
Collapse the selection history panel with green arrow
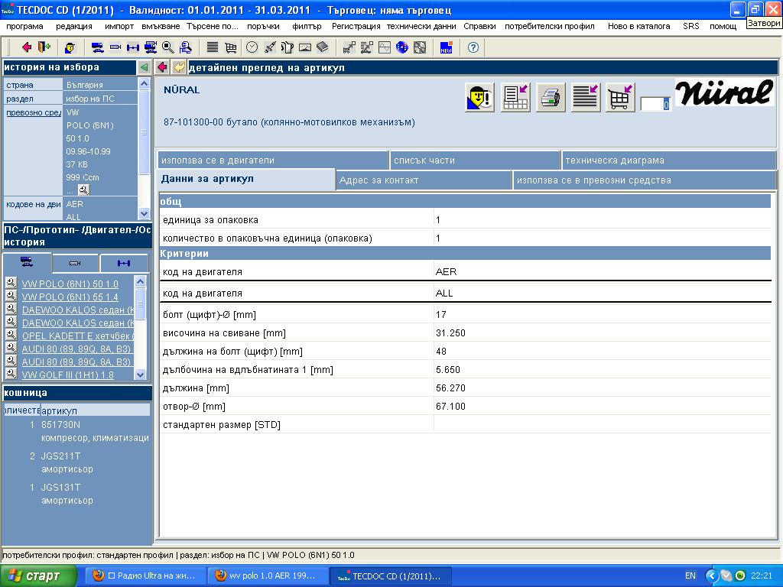point(144,67)
